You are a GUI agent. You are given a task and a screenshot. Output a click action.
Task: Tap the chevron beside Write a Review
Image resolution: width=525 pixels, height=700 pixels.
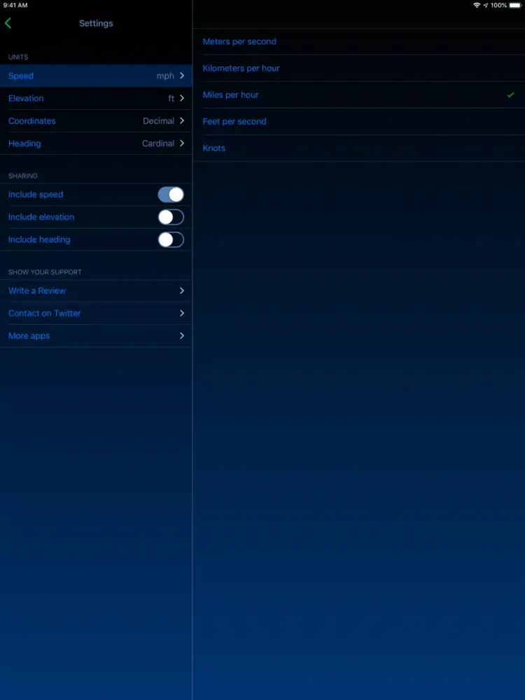tap(182, 290)
